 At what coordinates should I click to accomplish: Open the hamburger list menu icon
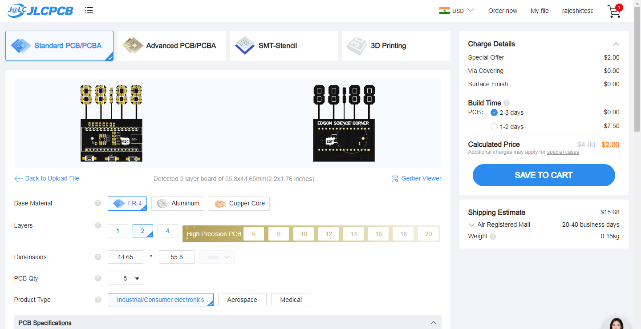89,10
